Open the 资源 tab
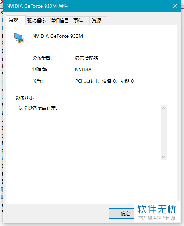This screenshot has height=226, width=184. [x=98, y=21]
